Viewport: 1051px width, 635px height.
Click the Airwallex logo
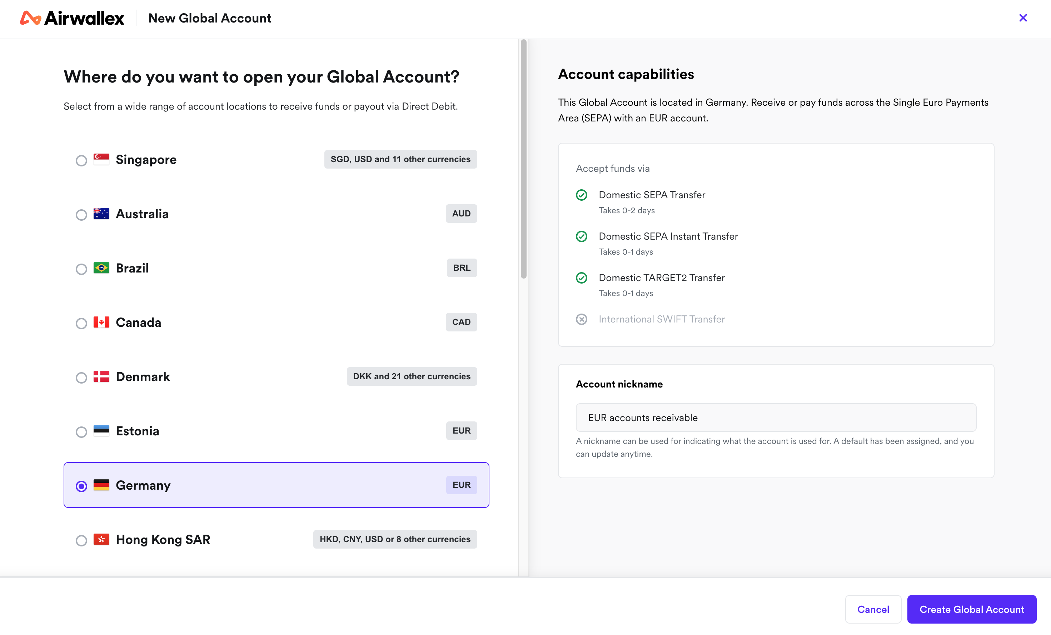pyautogui.click(x=72, y=18)
